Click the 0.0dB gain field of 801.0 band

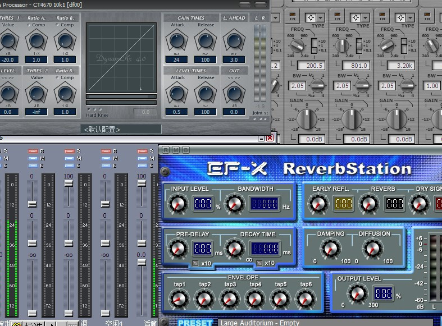(x=356, y=139)
